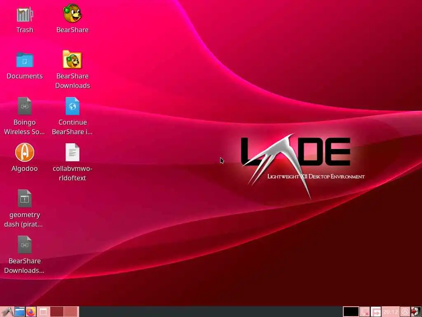Open the Trash icon on desktop
This screenshot has height=317, width=422.
[24, 14]
